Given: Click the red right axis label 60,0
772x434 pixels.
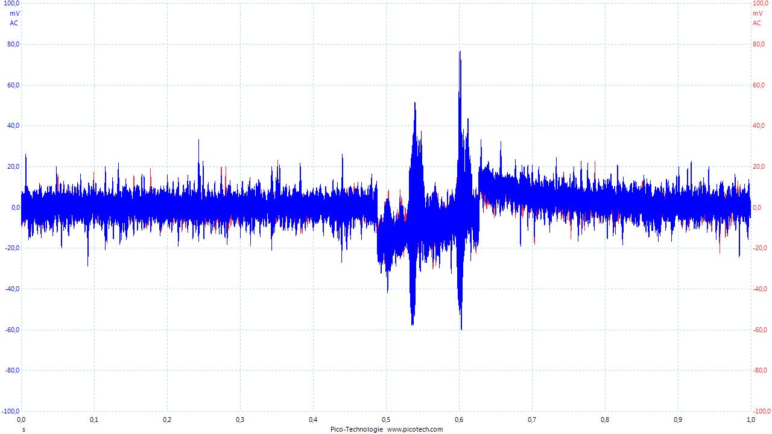Looking at the screenshot, I should coord(759,85).
